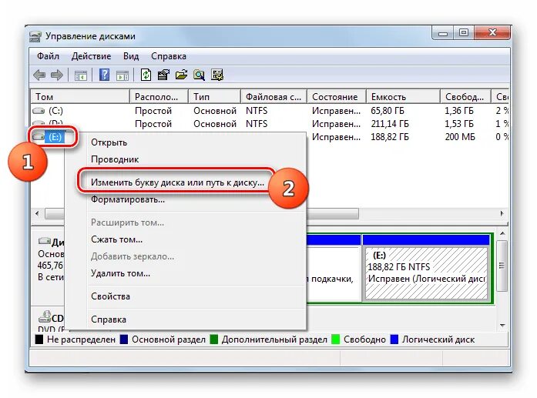This screenshot has height=398, width=537.
Task: Click the grayed Расширить том... entry
Action: click(x=127, y=222)
